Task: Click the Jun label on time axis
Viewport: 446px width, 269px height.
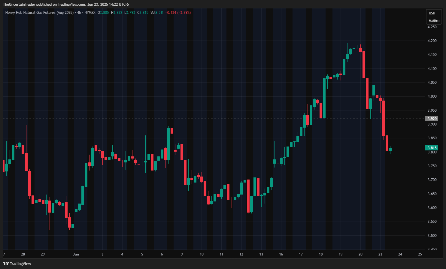Action: [76, 254]
